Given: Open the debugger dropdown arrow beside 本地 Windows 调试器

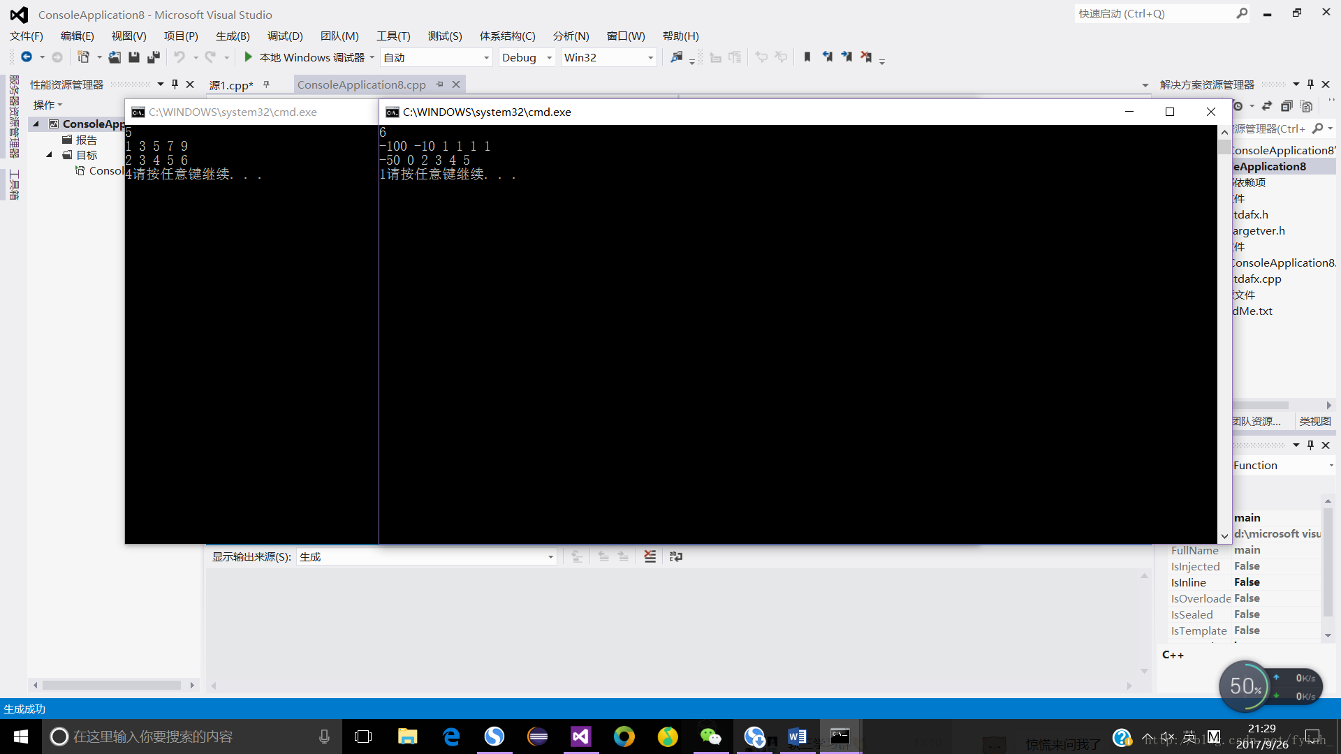Looking at the screenshot, I should click(x=372, y=57).
